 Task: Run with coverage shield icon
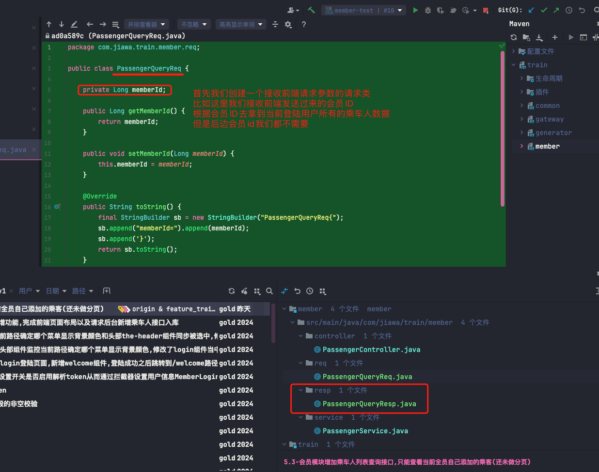point(441,10)
